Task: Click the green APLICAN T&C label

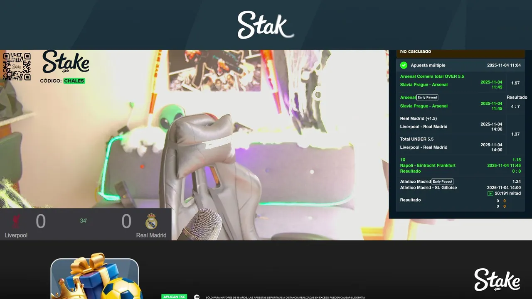Action: pyautogui.click(x=174, y=297)
